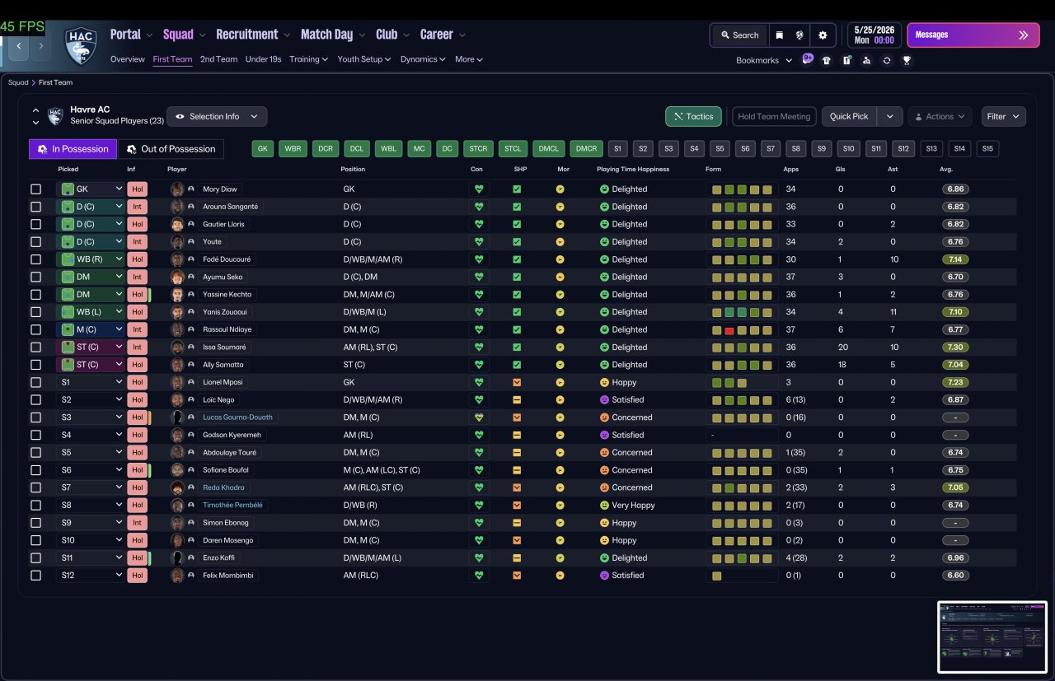Click Lionel Mpasi's sharpness icon

click(x=517, y=382)
